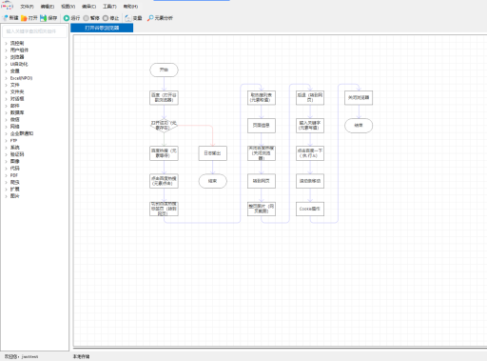Select the 滚动条移动 node
This screenshot has height=361, width=487.
pos(310,181)
